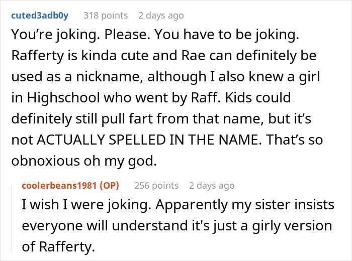Click the phrase "girly version" in the reply
352x261 pixels.
click(x=292, y=226)
